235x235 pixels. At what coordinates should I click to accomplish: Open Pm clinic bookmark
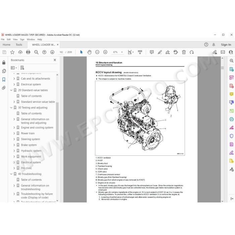27,168
